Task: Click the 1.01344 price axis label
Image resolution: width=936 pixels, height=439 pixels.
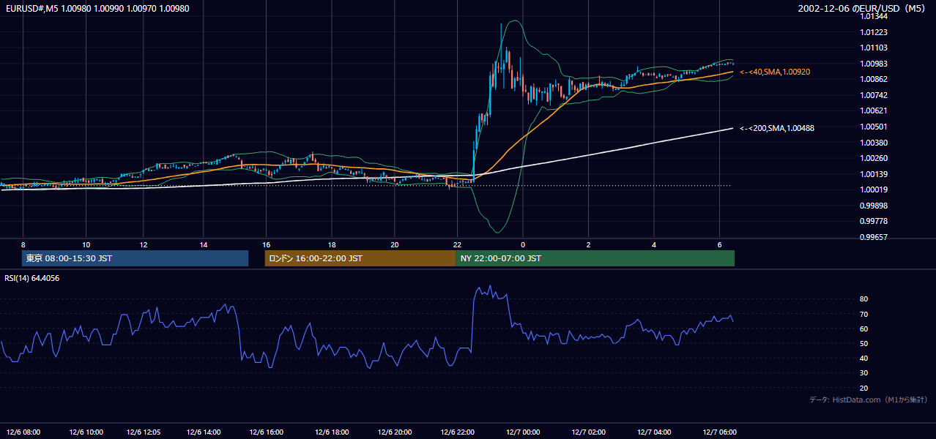Action: pyautogui.click(x=874, y=17)
